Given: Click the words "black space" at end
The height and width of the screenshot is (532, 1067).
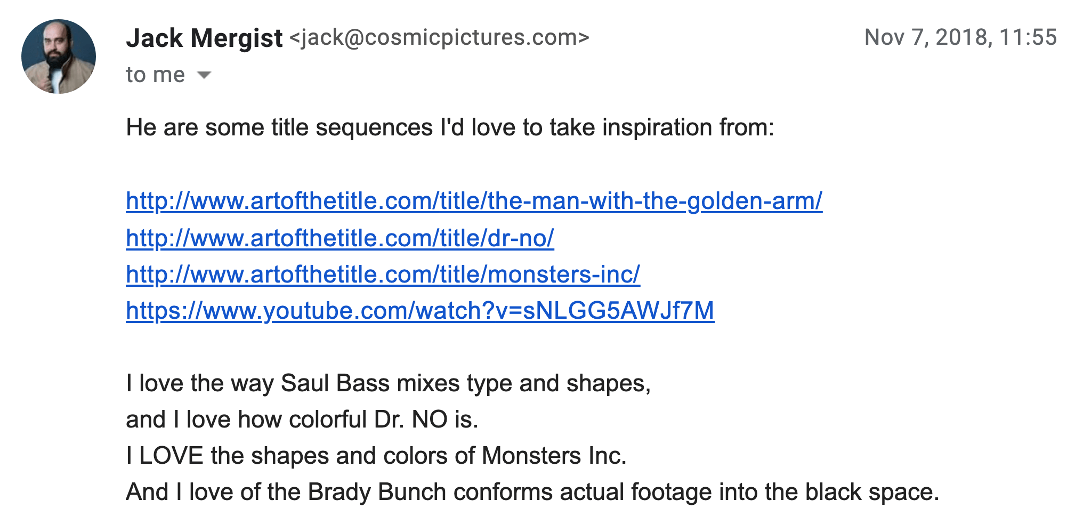Looking at the screenshot, I should pos(871,493).
